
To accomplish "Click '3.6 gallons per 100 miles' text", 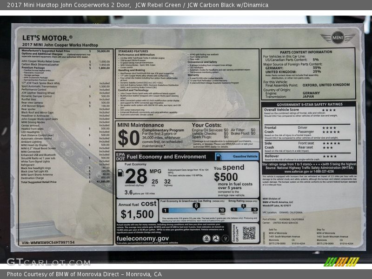I will [139, 193].
